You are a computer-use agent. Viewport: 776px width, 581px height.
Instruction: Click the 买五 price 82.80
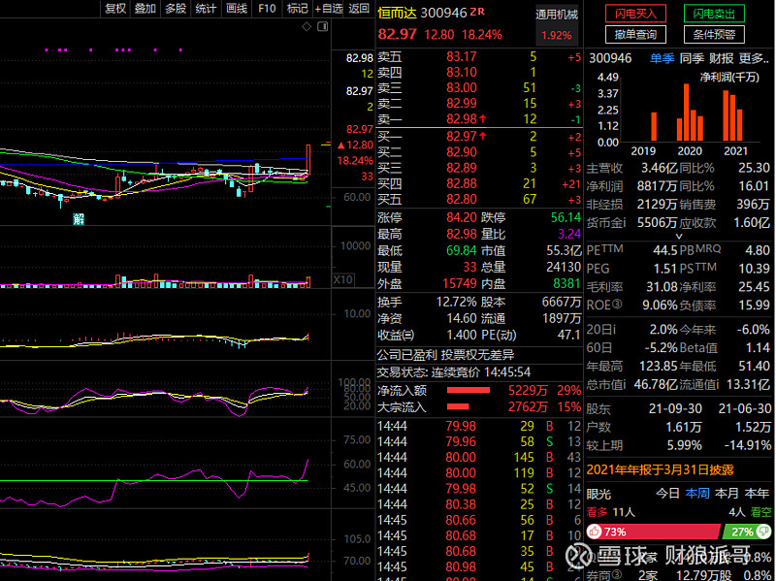(x=462, y=200)
